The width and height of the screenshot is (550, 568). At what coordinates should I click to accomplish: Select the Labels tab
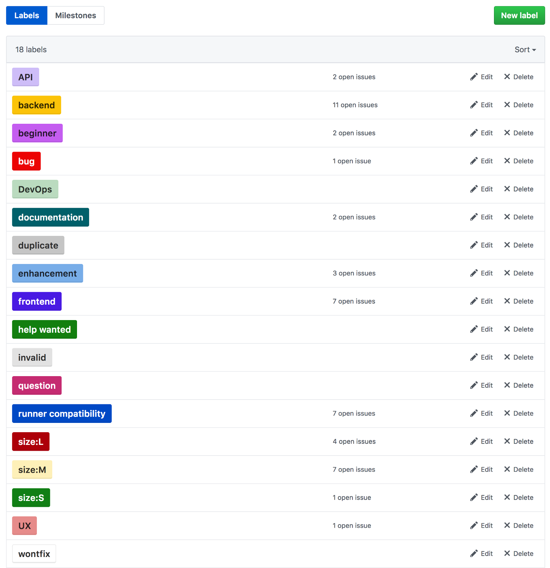pos(27,15)
